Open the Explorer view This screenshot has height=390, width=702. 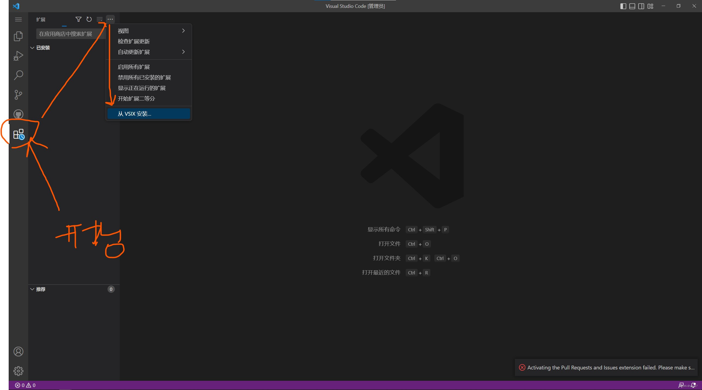(18, 36)
